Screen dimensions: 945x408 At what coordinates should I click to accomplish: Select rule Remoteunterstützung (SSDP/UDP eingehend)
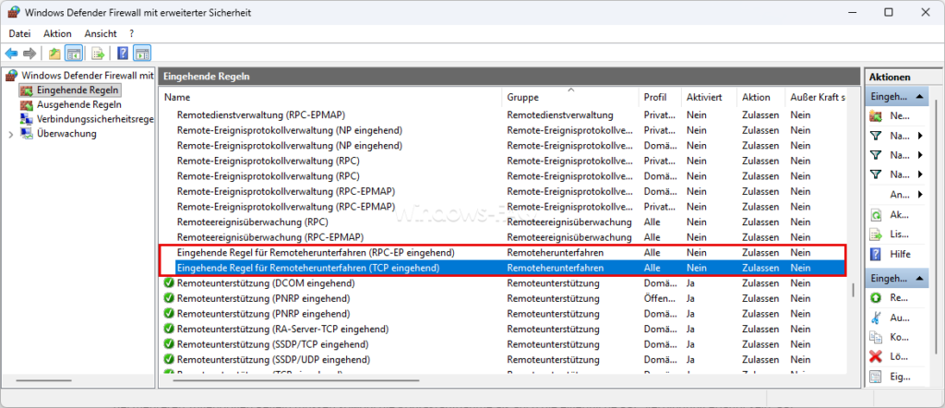point(273,359)
